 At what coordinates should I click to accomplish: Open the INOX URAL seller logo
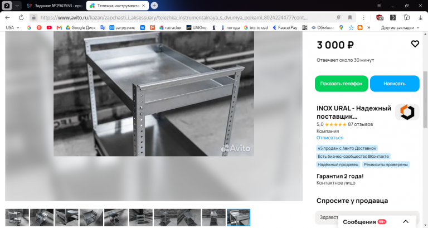[x=407, y=112]
